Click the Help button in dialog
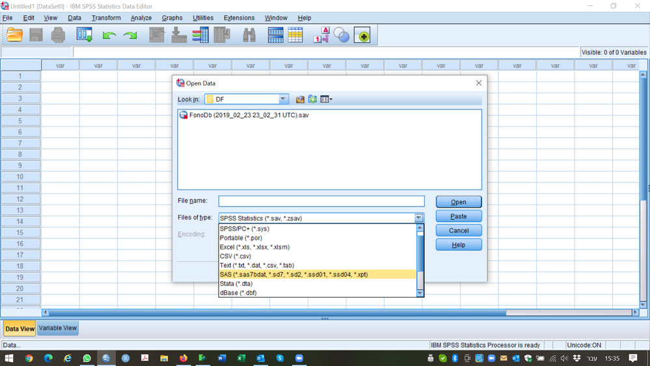Screen dimensions: 650x366 [x=459, y=245]
